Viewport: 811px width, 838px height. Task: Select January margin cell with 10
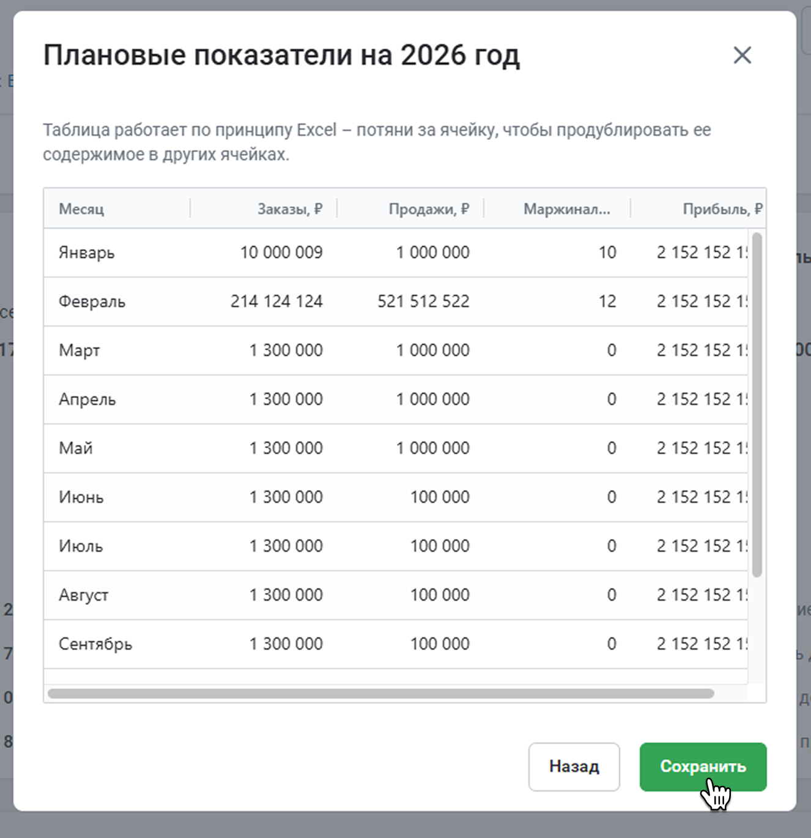[x=607, y=253]
